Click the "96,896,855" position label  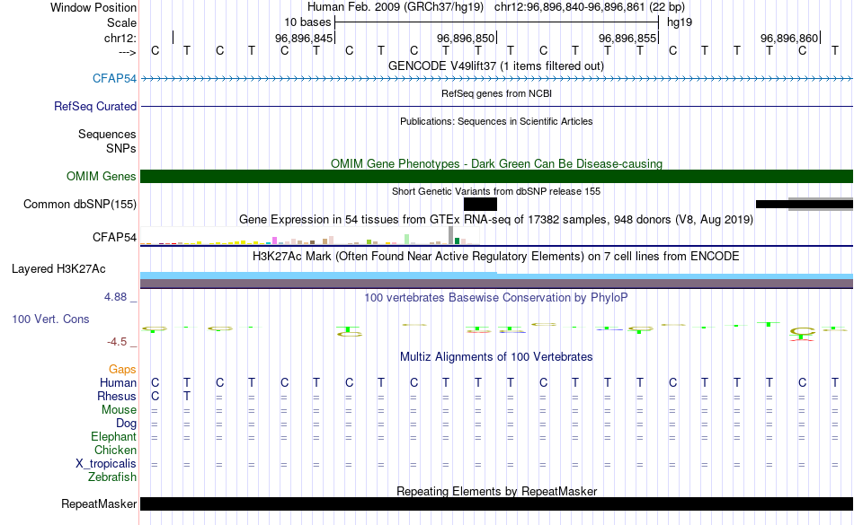[627, 38]
